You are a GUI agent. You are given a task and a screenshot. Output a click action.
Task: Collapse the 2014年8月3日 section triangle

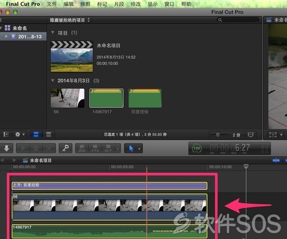coord(53,81)
